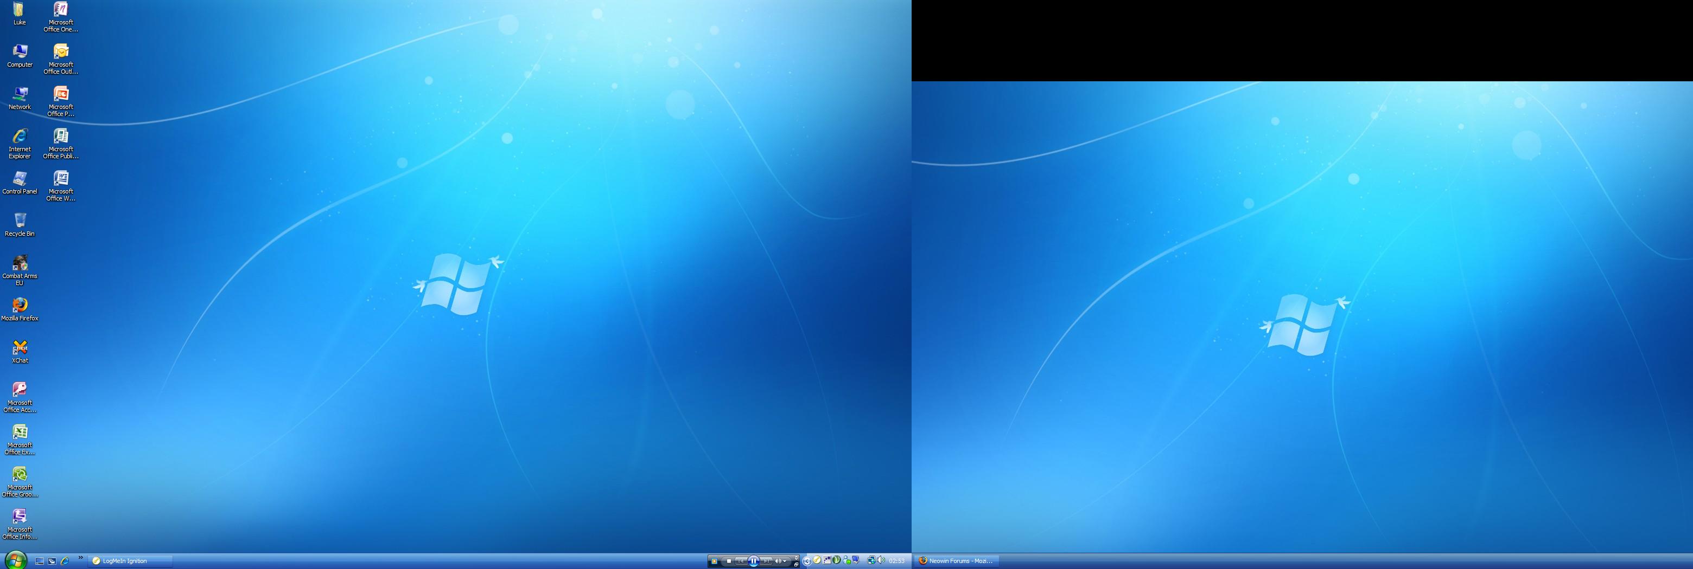This screenshot has width=1693, height=569.
Task: Open the network connection tray icon
Action: point(871,560)
